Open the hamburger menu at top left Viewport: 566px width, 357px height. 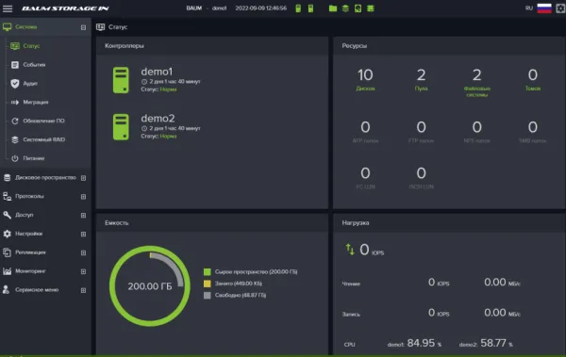[x=8, y=8]
